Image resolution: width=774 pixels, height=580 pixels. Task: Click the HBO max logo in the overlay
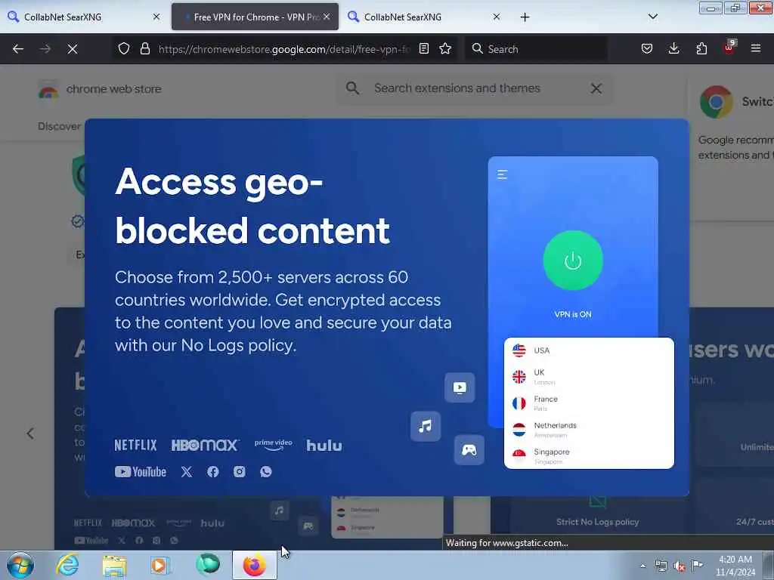pos(206,446)
